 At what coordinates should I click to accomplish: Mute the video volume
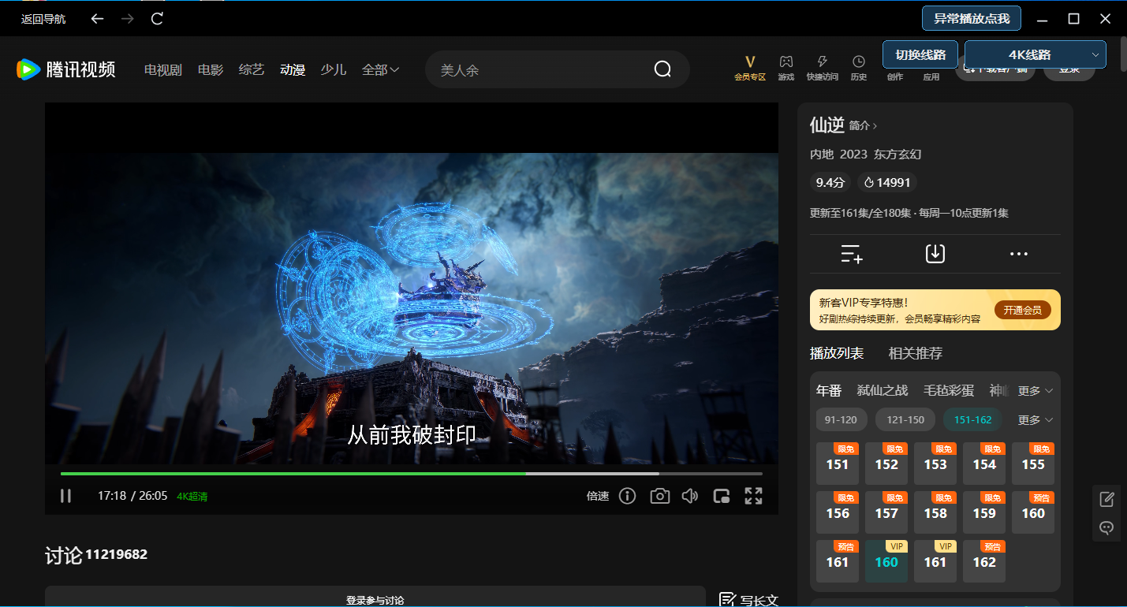690,496
